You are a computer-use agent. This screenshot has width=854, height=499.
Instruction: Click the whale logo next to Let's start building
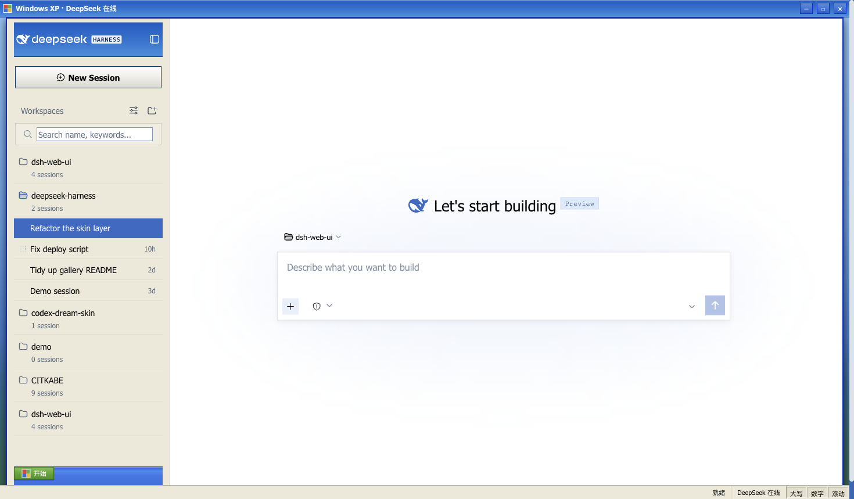[x=418, y=205]
